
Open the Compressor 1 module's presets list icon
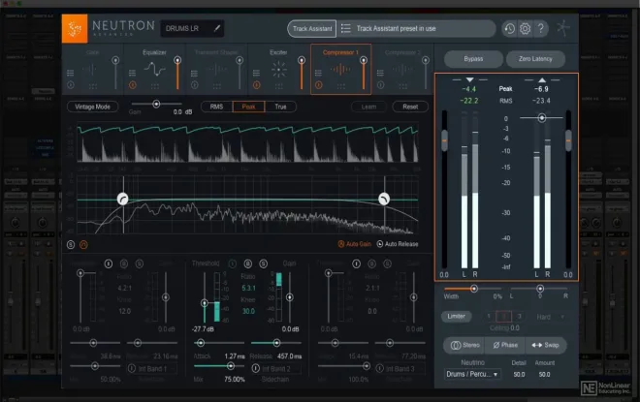point(318,73)
